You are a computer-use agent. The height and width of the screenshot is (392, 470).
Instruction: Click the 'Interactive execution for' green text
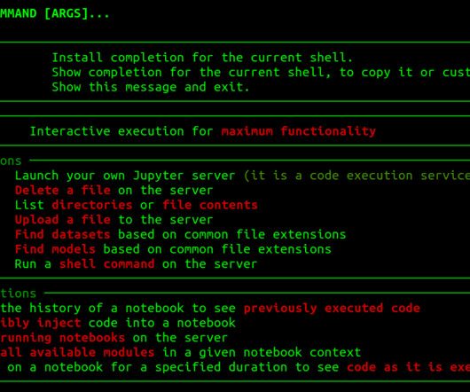tap(121, 131)
